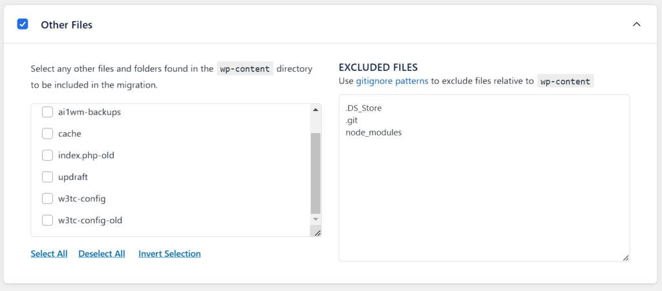Screen dimensions: 662x291
Task: Enable the updraft folder checkbox
Action: tap(48, 177)
